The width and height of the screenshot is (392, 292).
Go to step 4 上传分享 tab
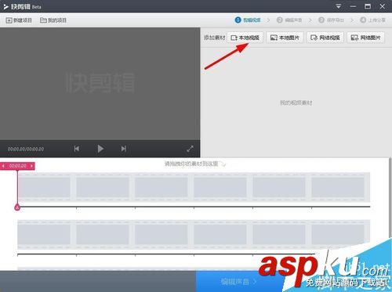tap(372, 20)
